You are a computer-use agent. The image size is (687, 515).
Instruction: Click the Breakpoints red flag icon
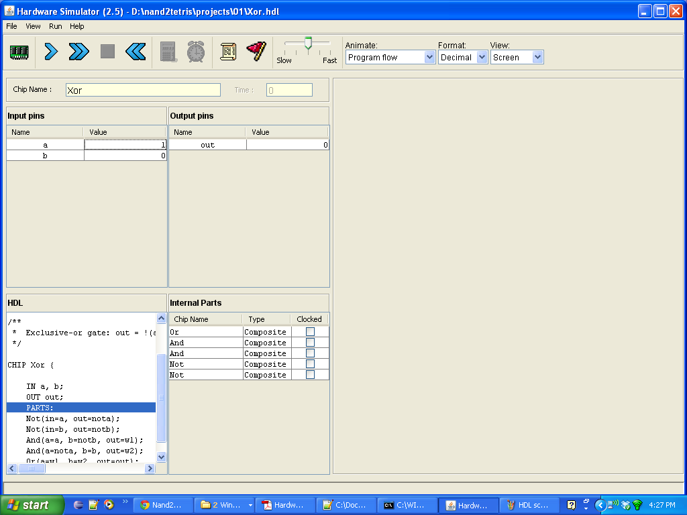pos(256,52)
